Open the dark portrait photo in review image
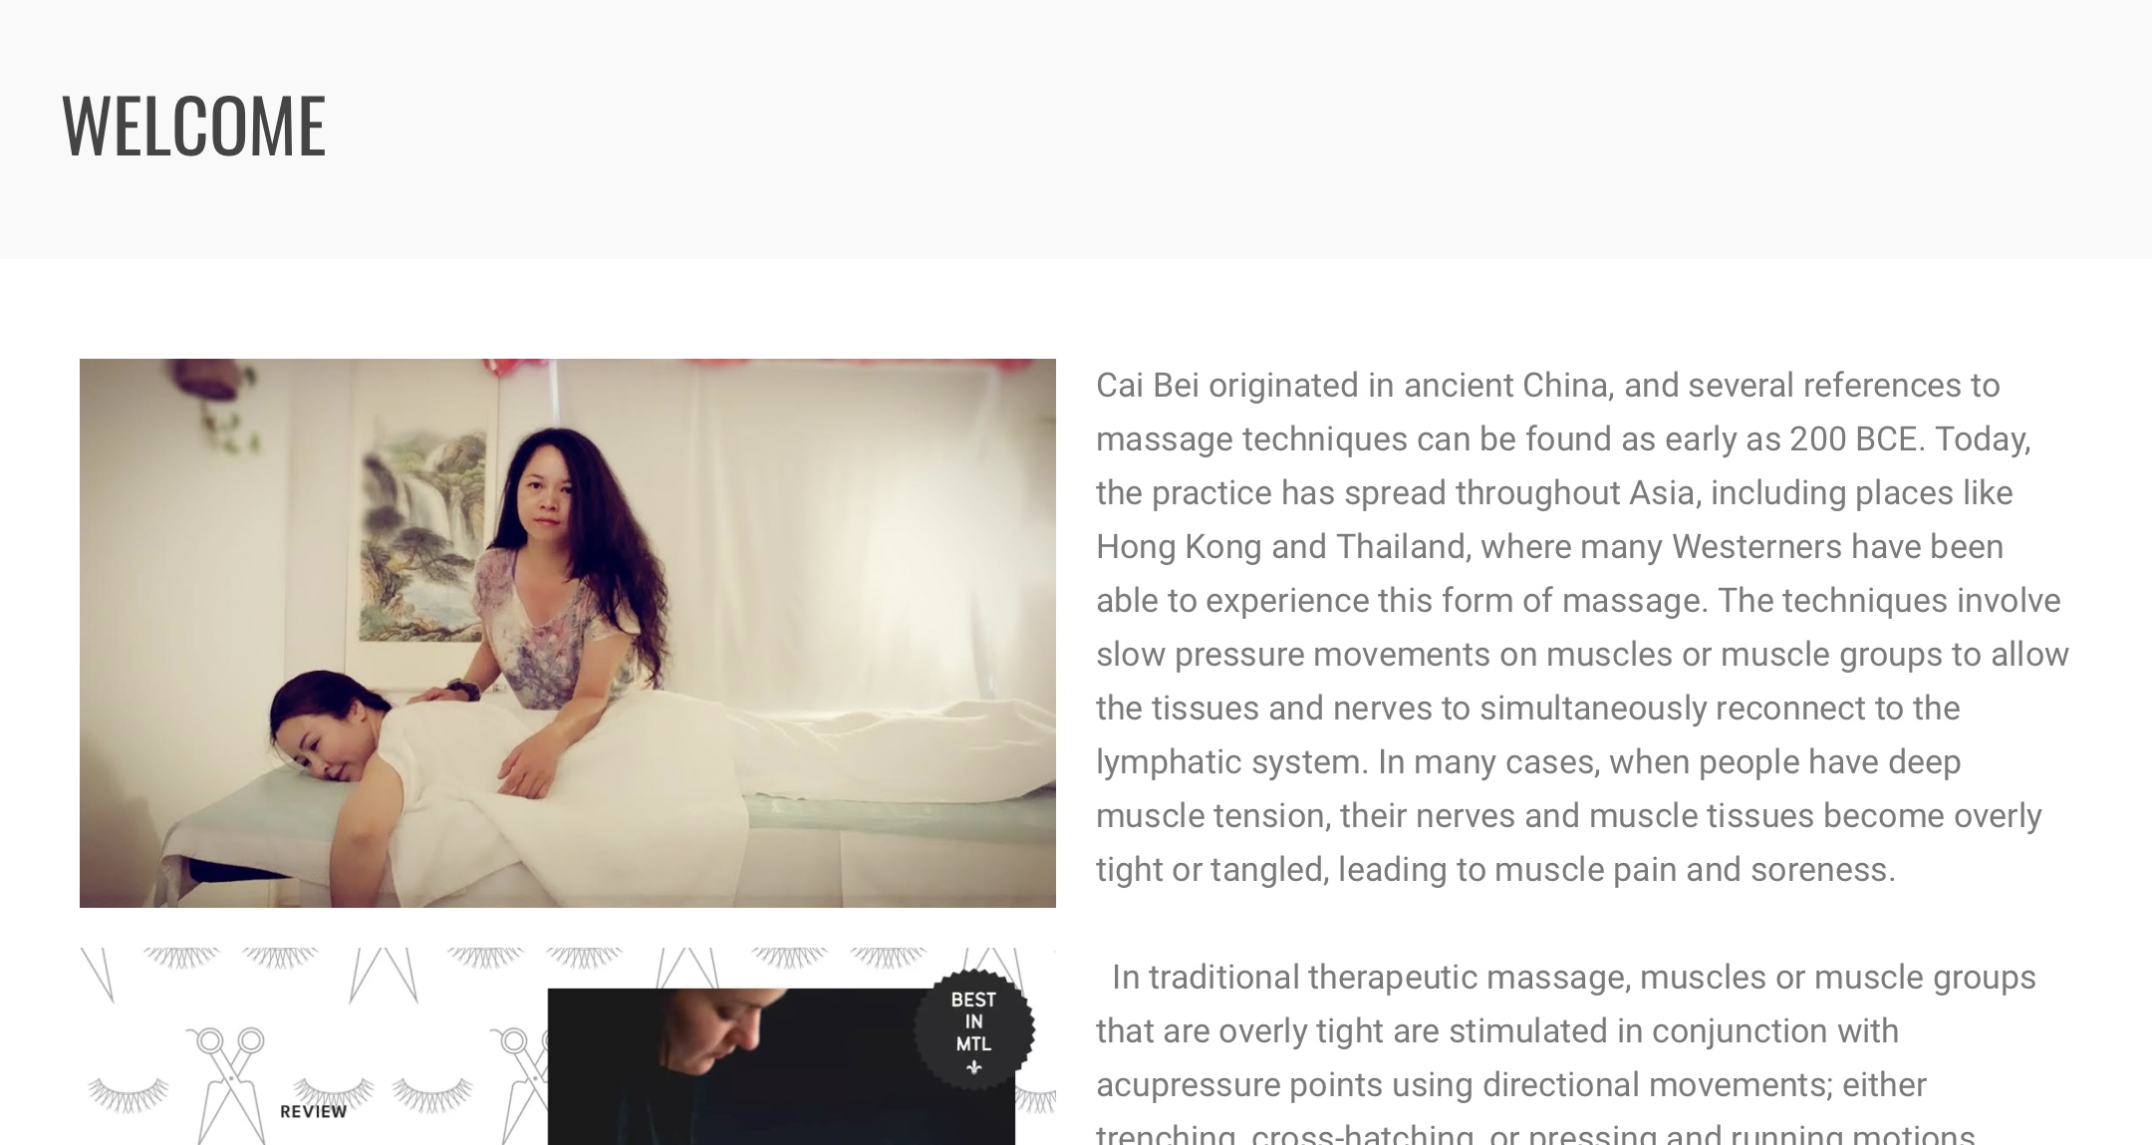This screenshot has height=1145, width=2152. click(x=781, y=1066)
